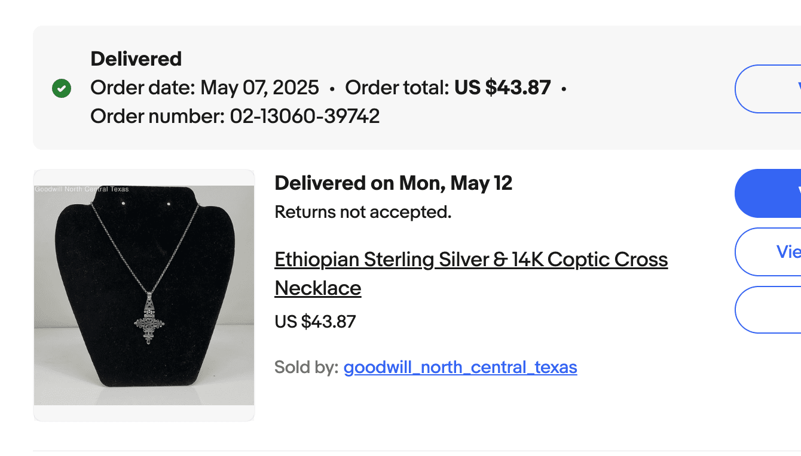Click the "Sold by:" label
Screen dimensions: 801x456
coord(306,366)
